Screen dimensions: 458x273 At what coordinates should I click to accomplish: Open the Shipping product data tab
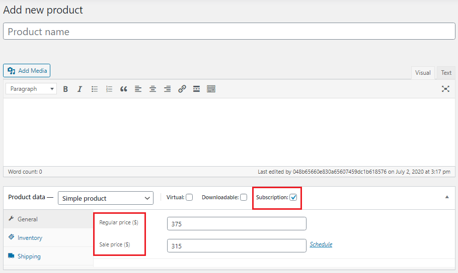point(48,256)
